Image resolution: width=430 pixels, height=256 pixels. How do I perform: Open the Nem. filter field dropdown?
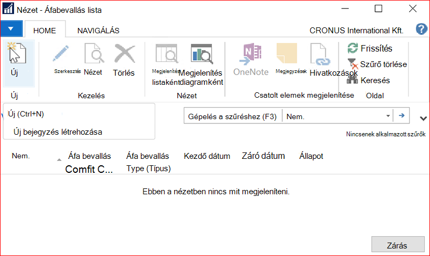coord(388,116)
